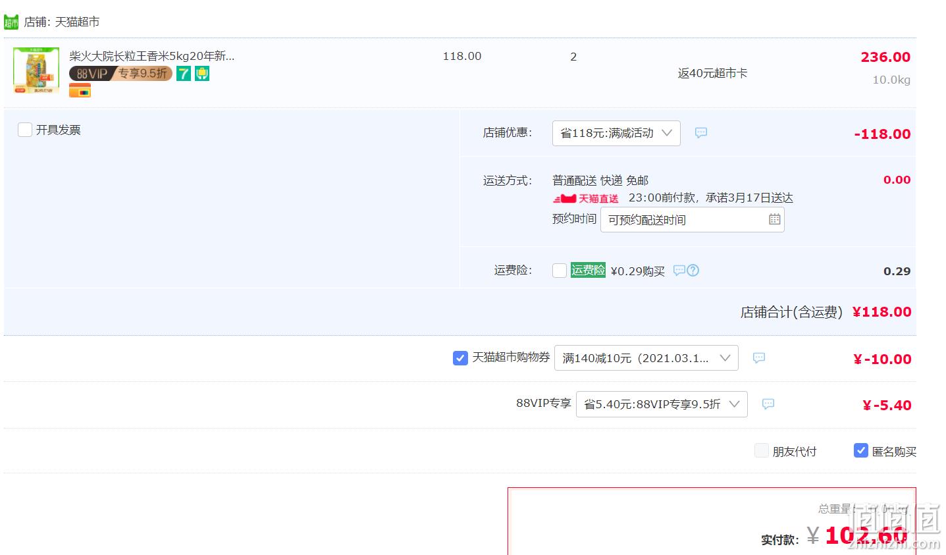The image size is (946, 555).
Task: Click the 店铺: 天猫超市 store name
Action: tap(62, 22)
